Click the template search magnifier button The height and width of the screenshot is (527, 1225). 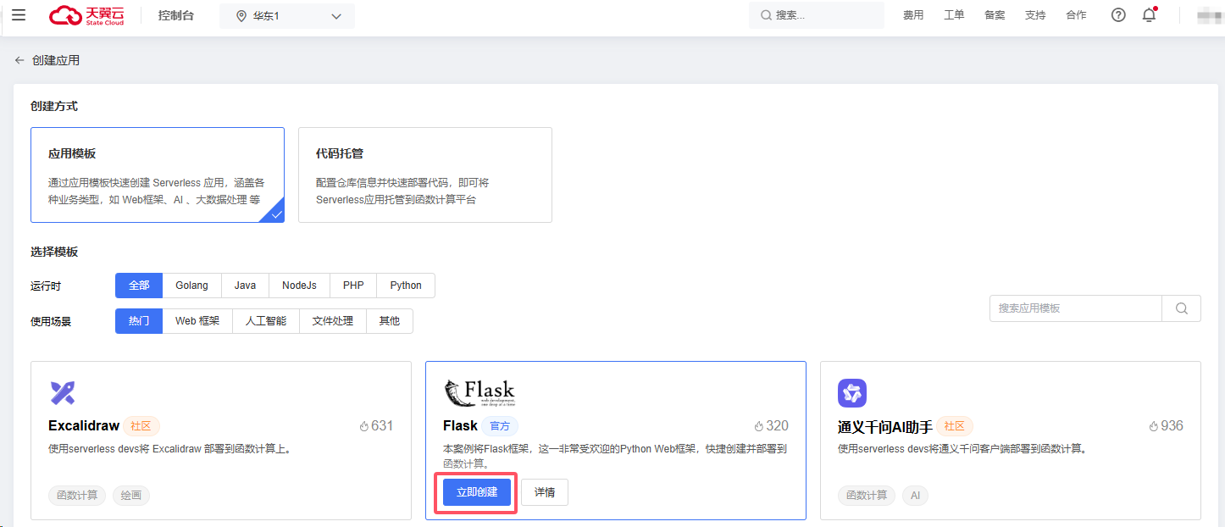(1182, 308)
